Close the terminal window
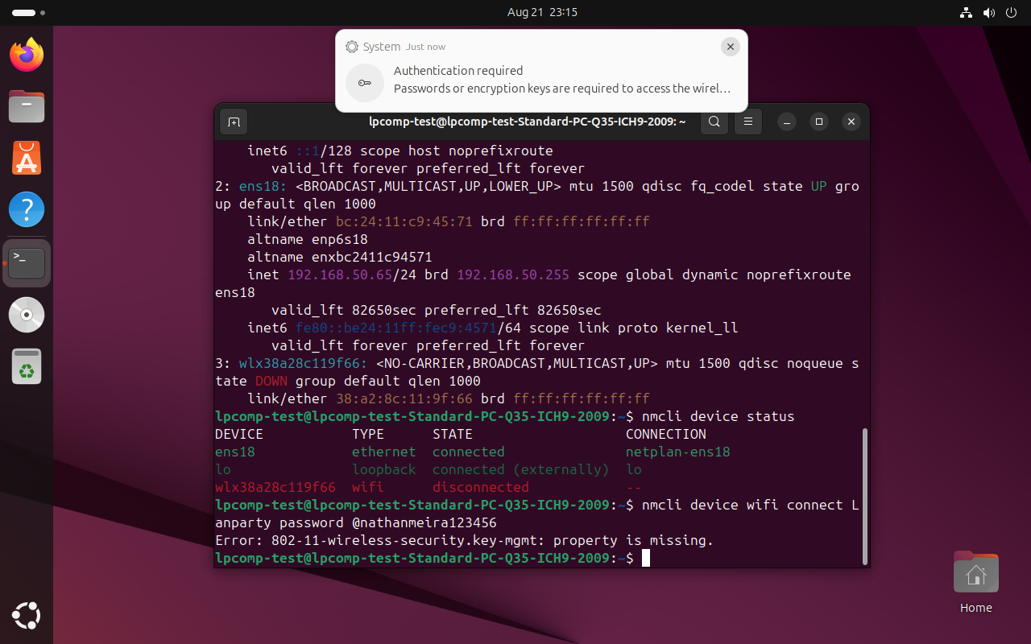 click(851, 122)
